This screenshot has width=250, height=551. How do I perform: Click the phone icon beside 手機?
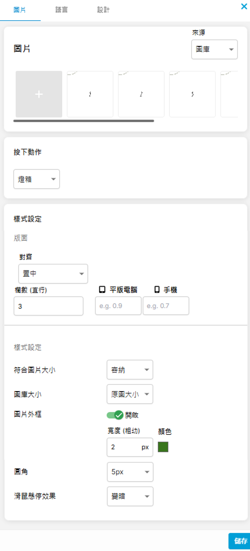coord(157,289)
